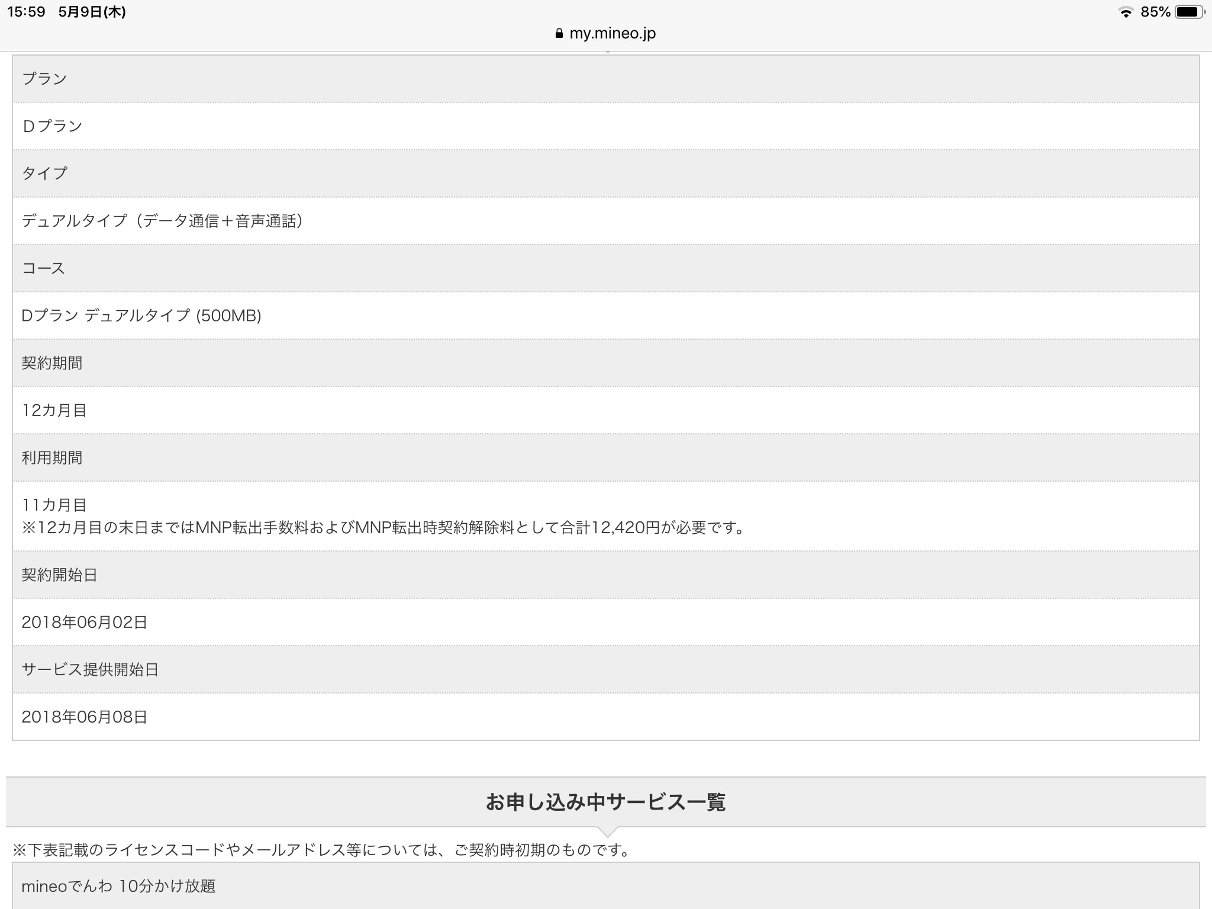Viewport: 1212px width, 909px height.
Task: Tap the 契約期間 header row
Action: [x=52, y=363]
